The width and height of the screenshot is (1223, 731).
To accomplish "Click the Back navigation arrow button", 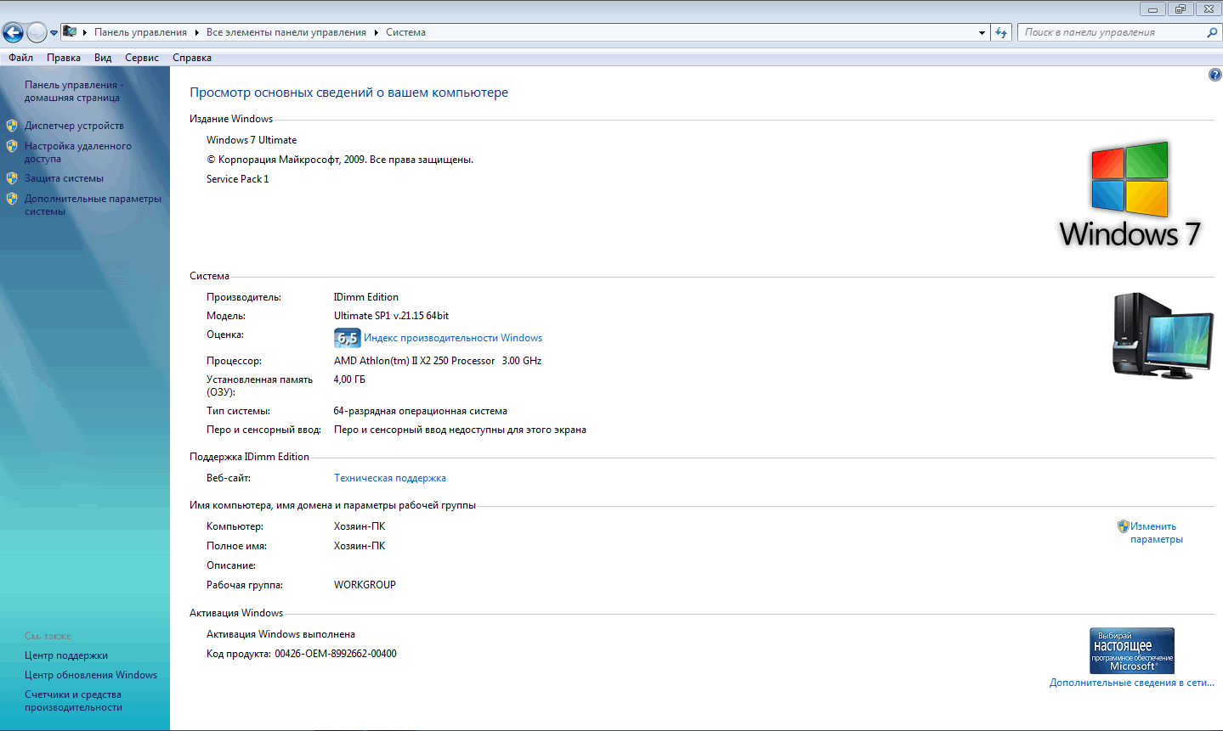I will point(13,32).
